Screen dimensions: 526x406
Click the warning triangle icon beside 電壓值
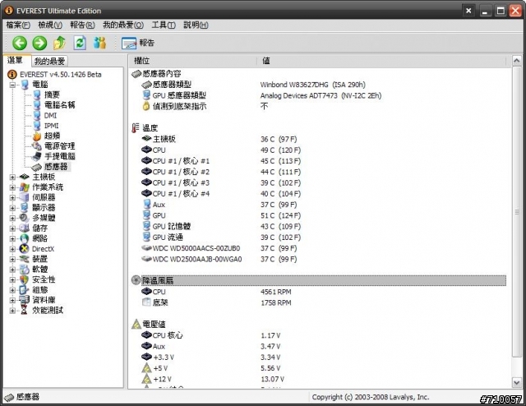click(x=136, y=324)
